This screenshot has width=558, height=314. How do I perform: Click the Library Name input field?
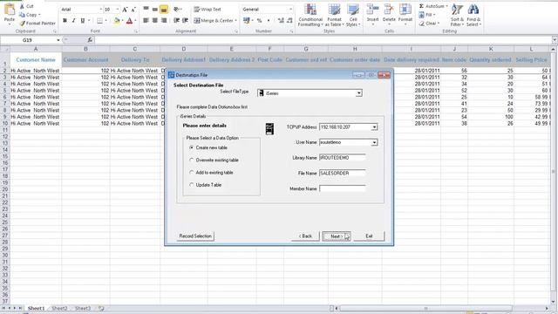[343, 158]
